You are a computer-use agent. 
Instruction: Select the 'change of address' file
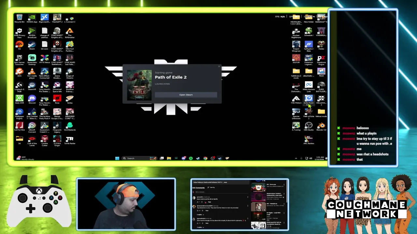pyautogui.click(x=45, y=33)
